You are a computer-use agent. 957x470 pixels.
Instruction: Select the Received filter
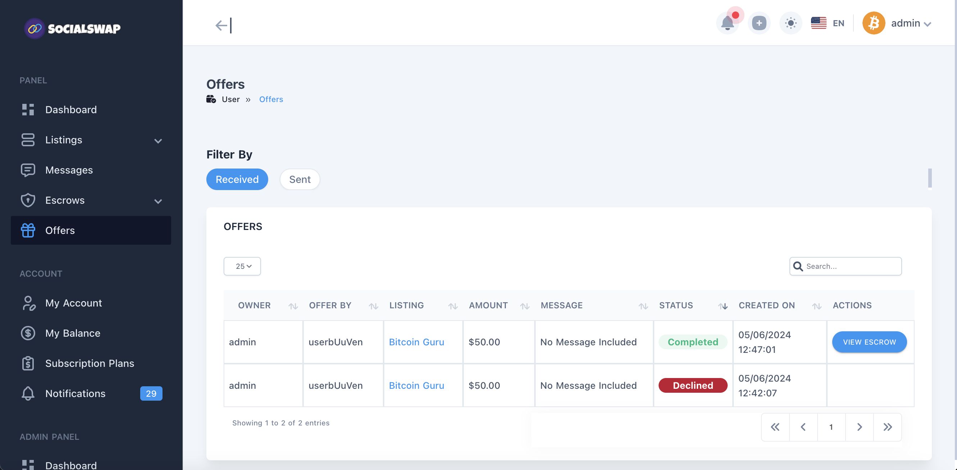(x=237, y=179)
